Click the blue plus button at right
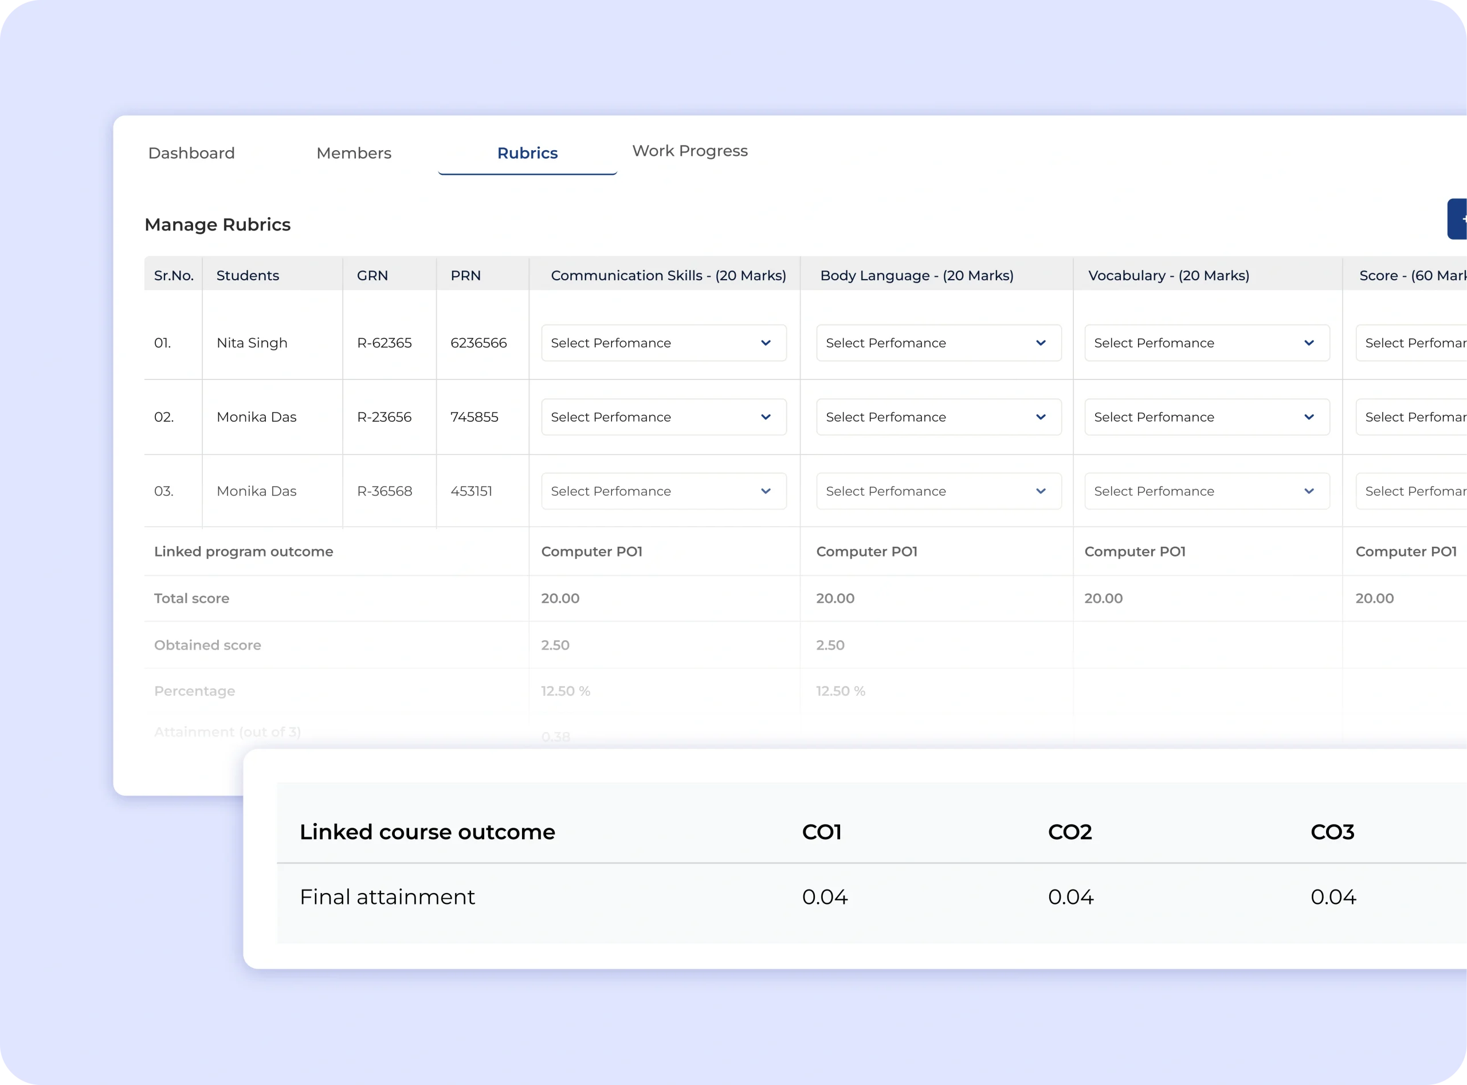The height and width of the screenshot is (1085, 1467). click(x=1458, y=220)
